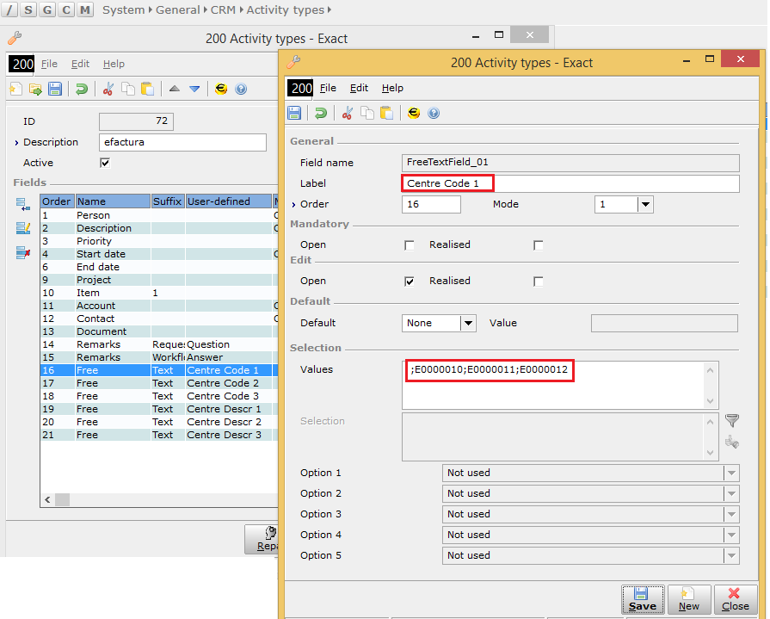Image resolution: width=770 pixels, height=619 pixels.
Task: Click the green Undo icon in back window
Action: coord(82,89)
